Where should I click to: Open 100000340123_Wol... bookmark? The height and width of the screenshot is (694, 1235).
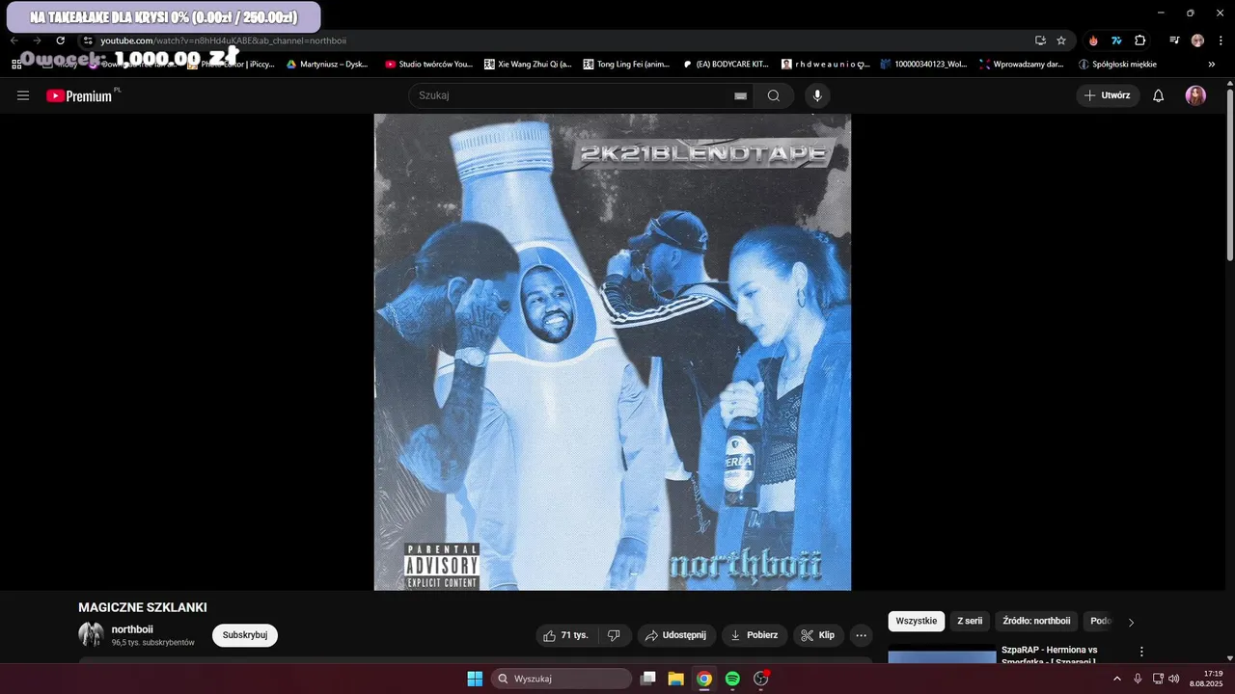(x=923, y=65)
